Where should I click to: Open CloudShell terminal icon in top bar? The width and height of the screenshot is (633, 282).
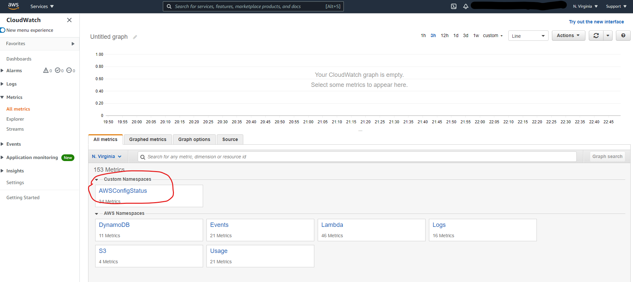[x=454, y=6]
